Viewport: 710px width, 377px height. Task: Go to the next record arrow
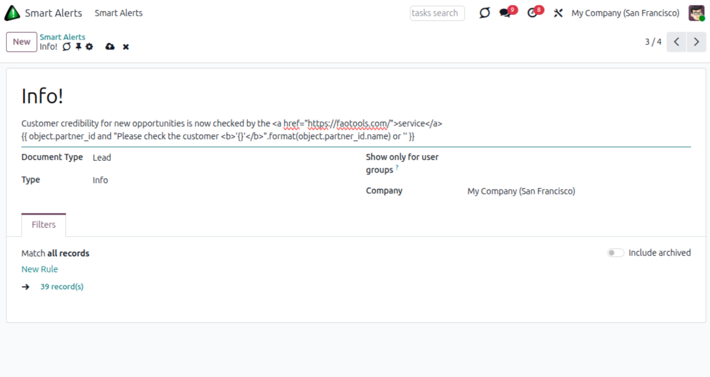coord(696,42)
